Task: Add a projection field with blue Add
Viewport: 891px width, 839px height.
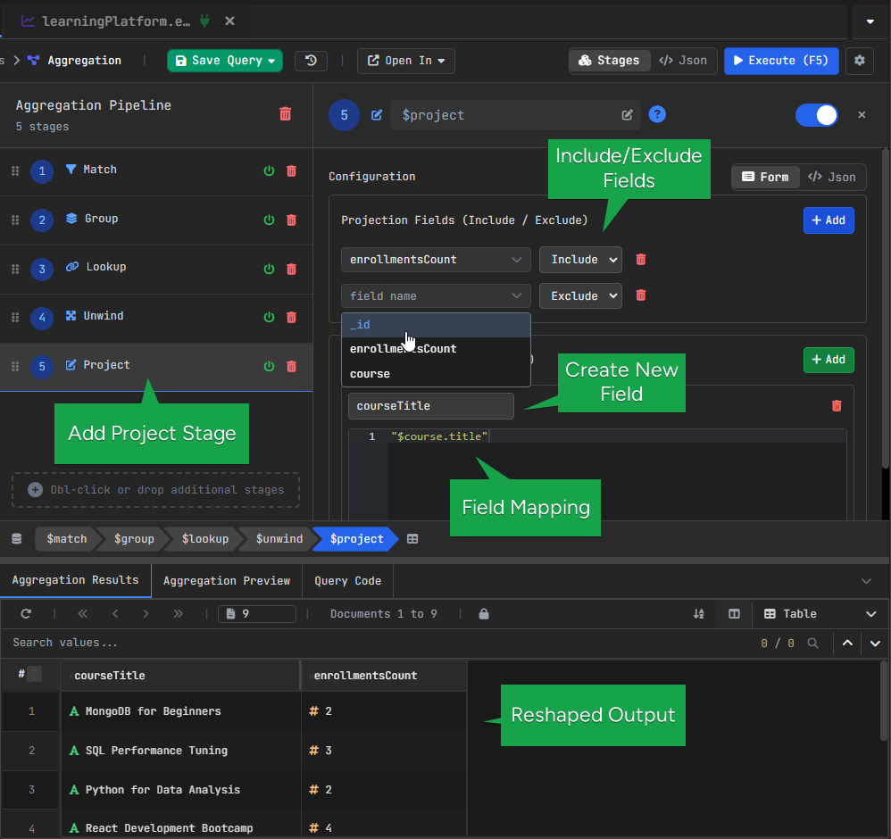Action: 829,220
